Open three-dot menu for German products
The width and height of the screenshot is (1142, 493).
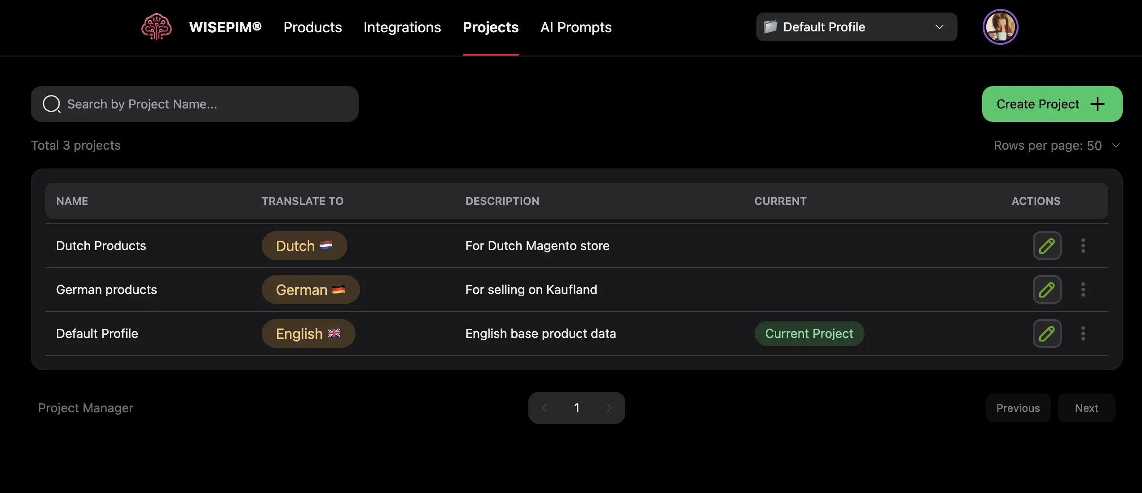point(1083,290)
